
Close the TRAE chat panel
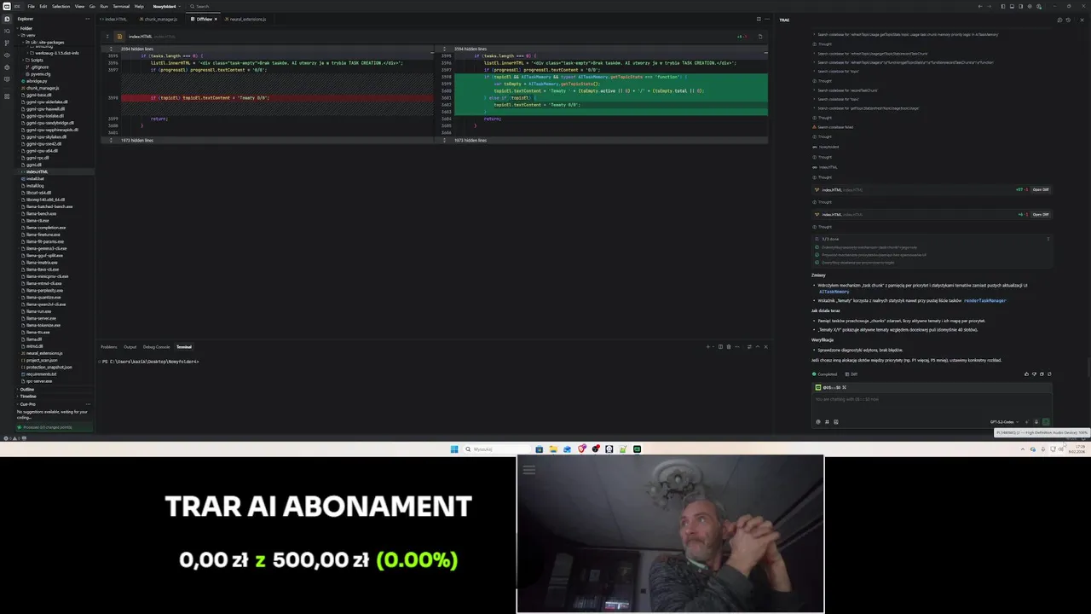(x=1082, y=20)
